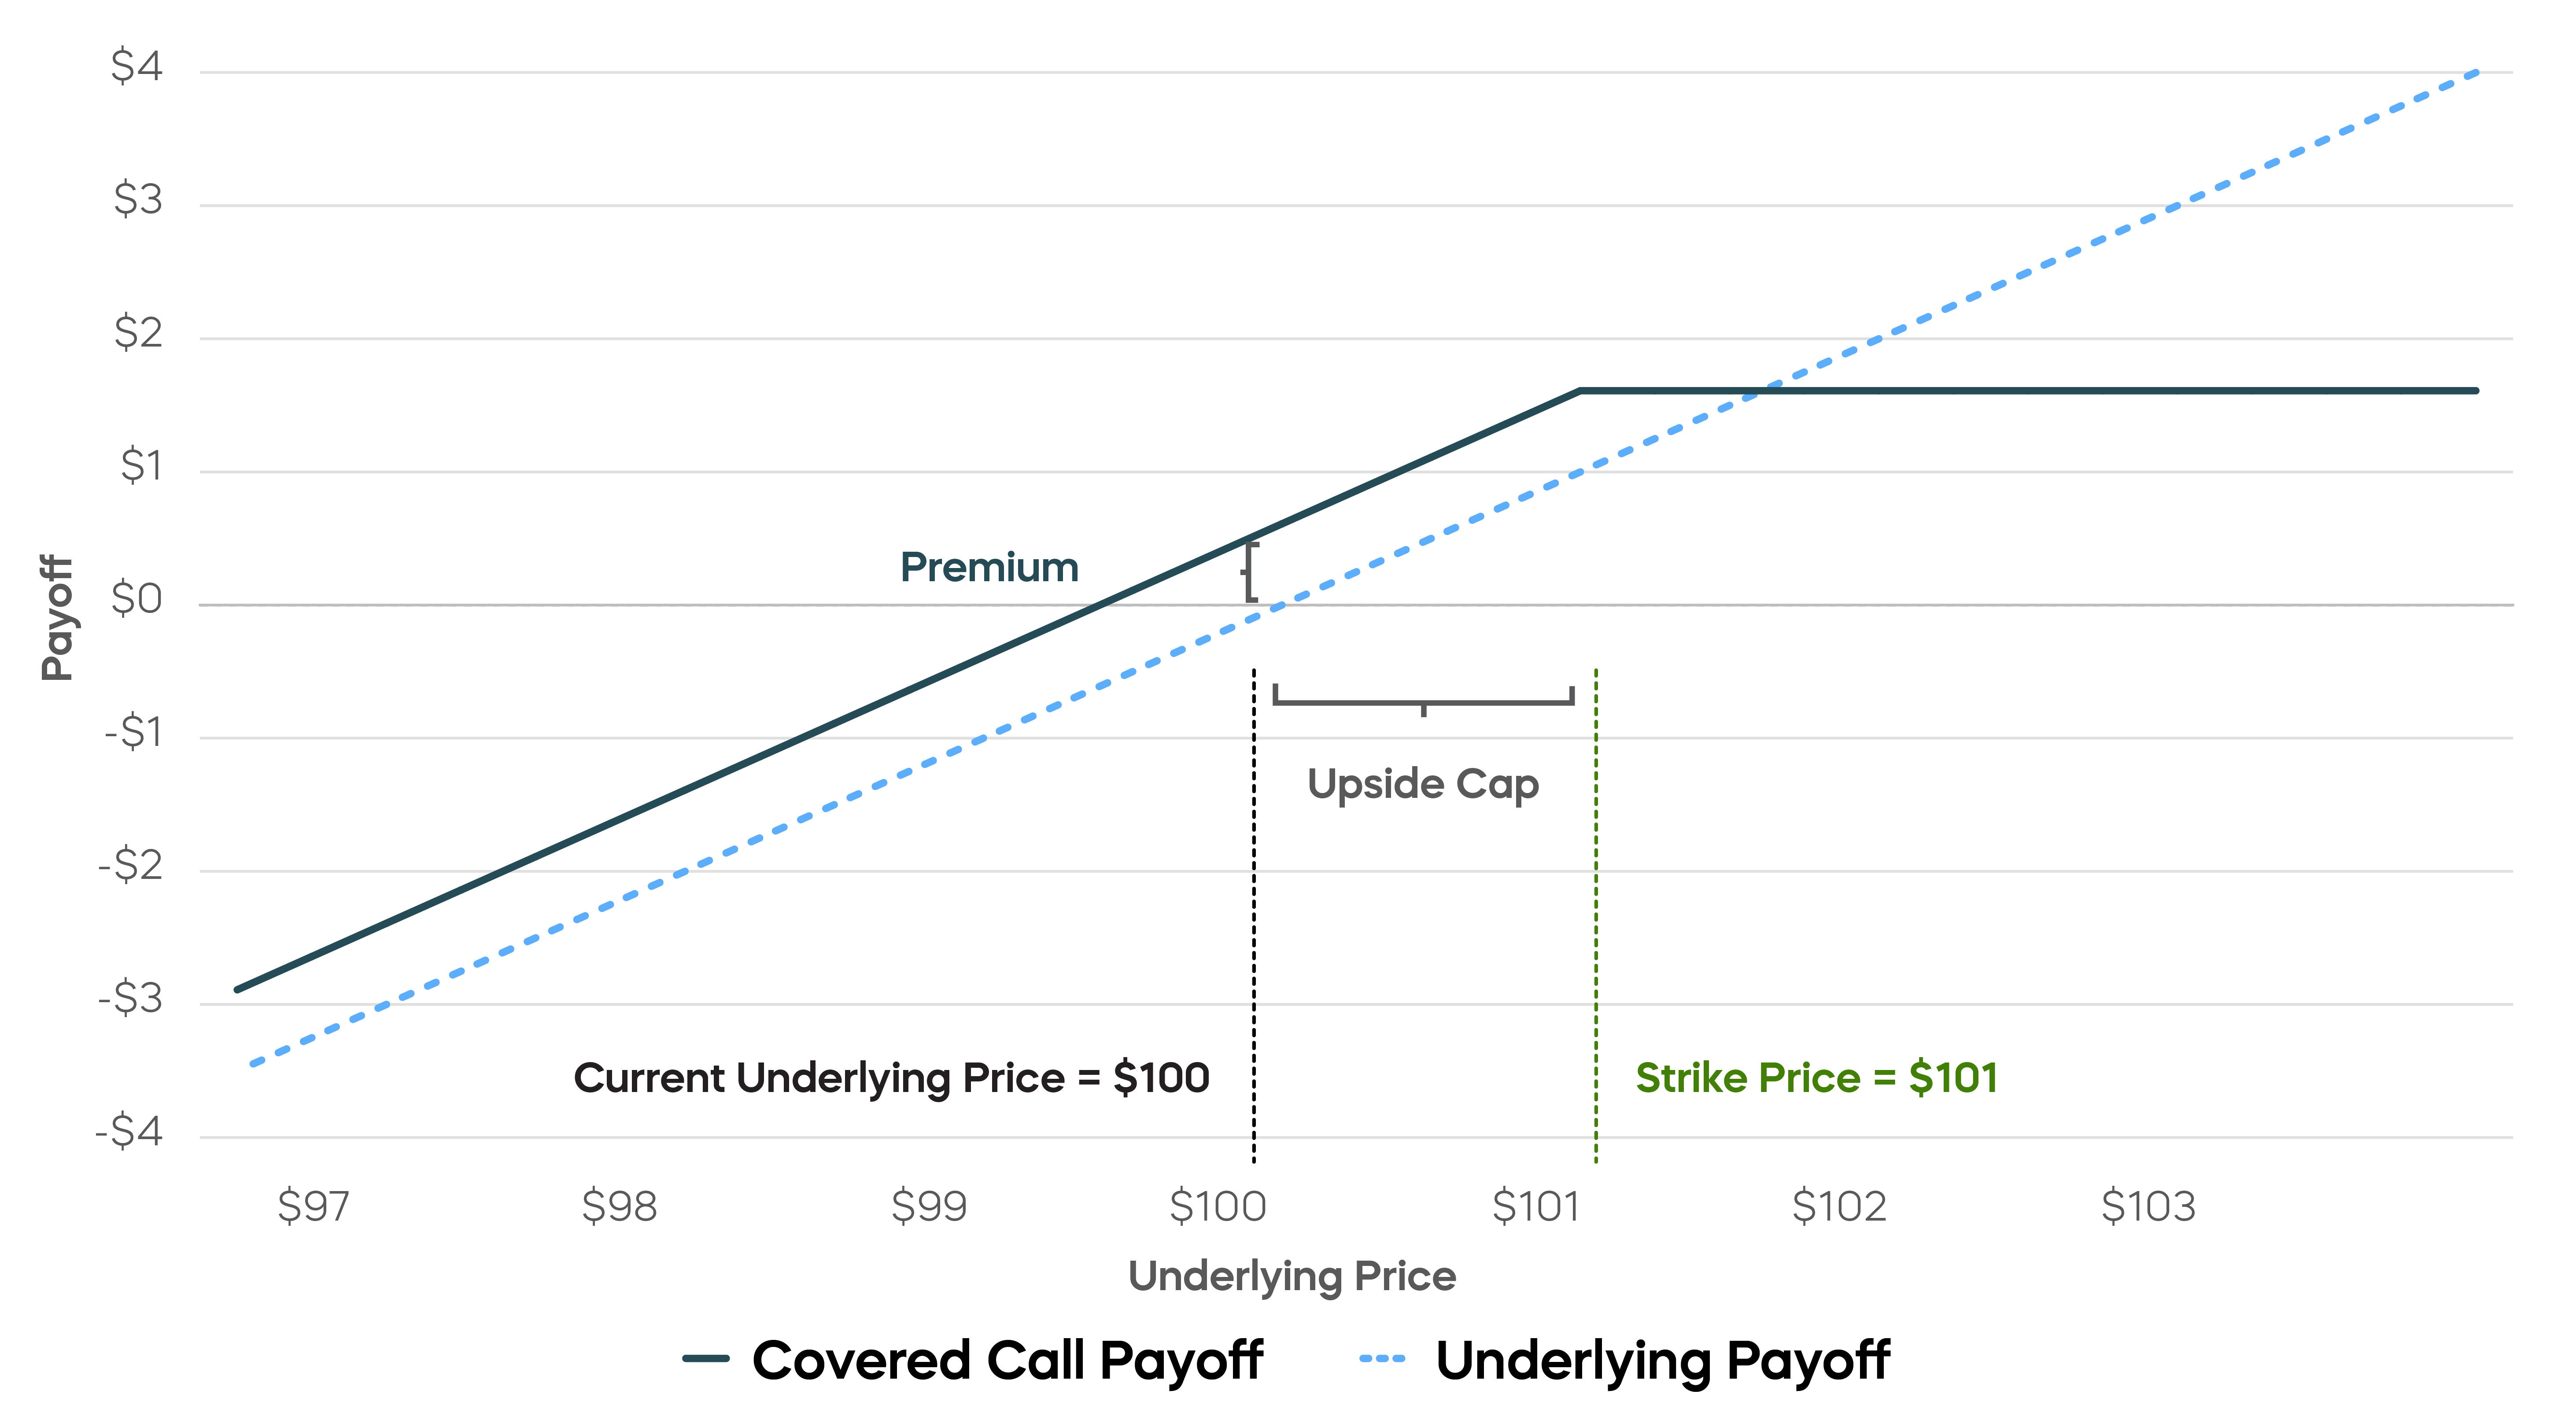Click the Premium bracket marker
Image resolution: width=2576 pixels, height=1413 pixels.
(x=1250, y=571)
